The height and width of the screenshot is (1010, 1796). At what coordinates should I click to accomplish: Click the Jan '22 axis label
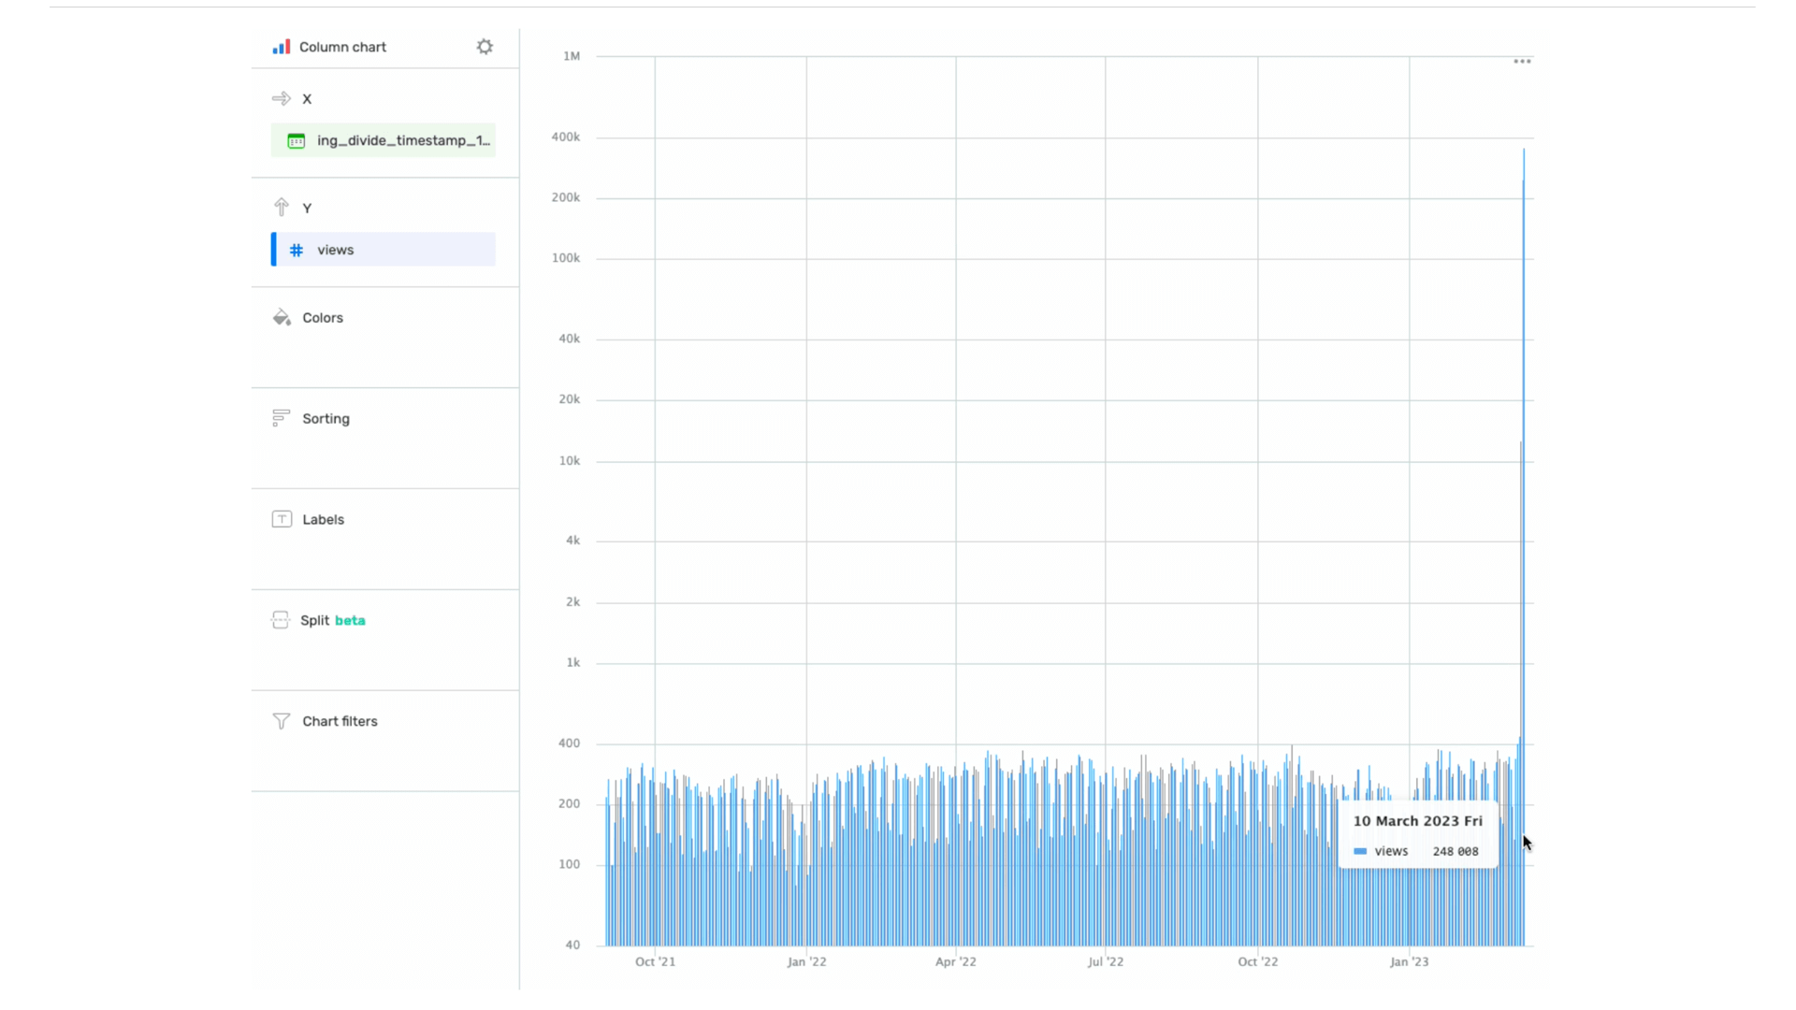[806, 961]
